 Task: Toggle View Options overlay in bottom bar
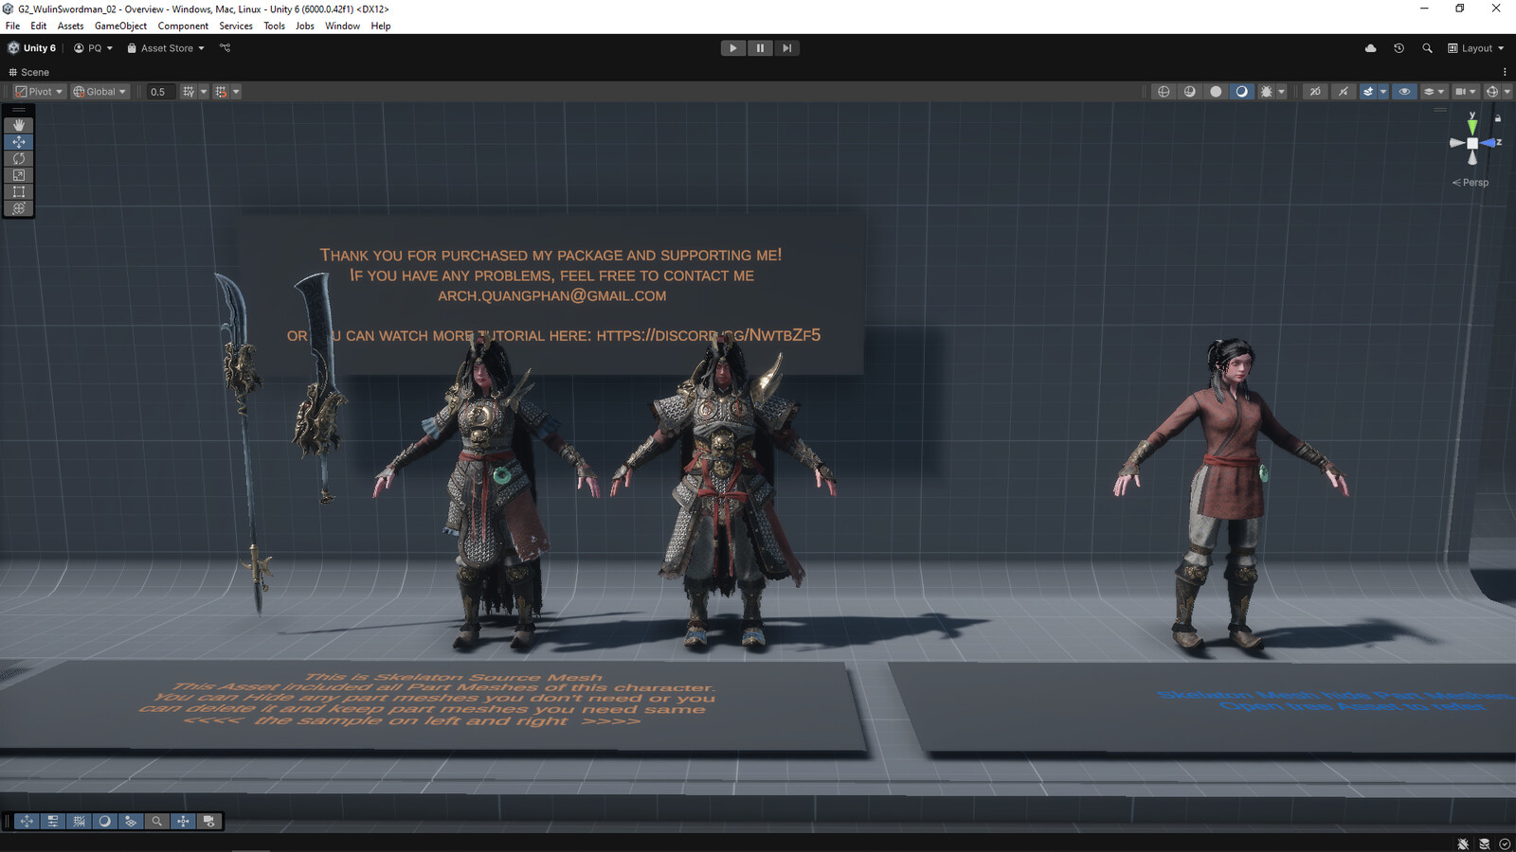pyautogui.click(x=131, y=822)
